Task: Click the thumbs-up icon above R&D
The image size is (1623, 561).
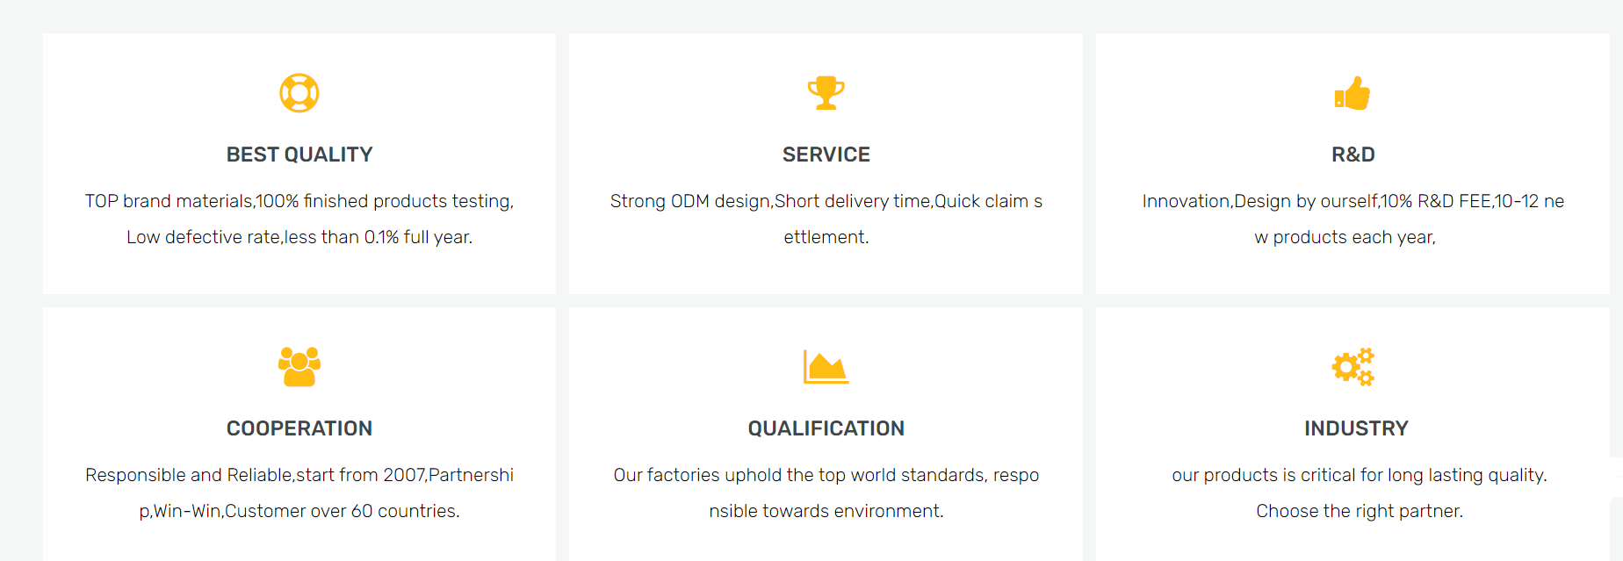Action: pyautogui.click(x=1352, y=93)
